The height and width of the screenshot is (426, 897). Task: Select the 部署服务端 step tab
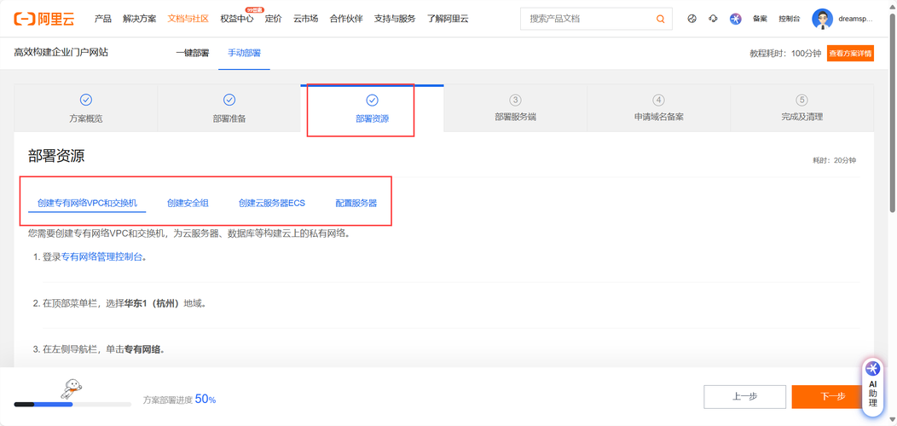(x=515, y=108)
